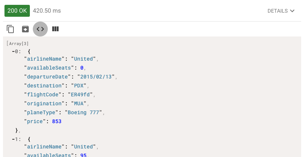Image resolution: width=306 pixels, height=157 pixels.
Task: Click the Array[3] label
Action: 18,44
